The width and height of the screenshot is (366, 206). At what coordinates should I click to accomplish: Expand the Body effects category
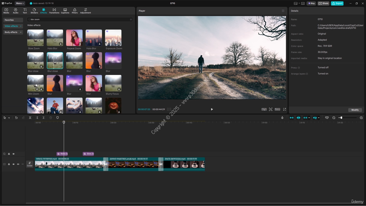tap(13, 32)
